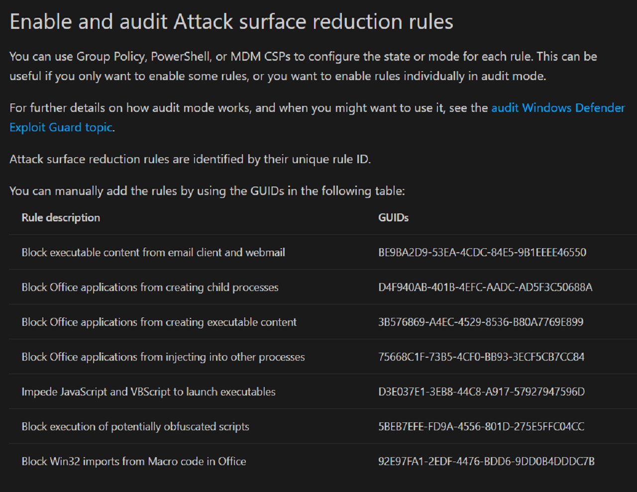Select the injecting into other processes rule

click(163, 357)
